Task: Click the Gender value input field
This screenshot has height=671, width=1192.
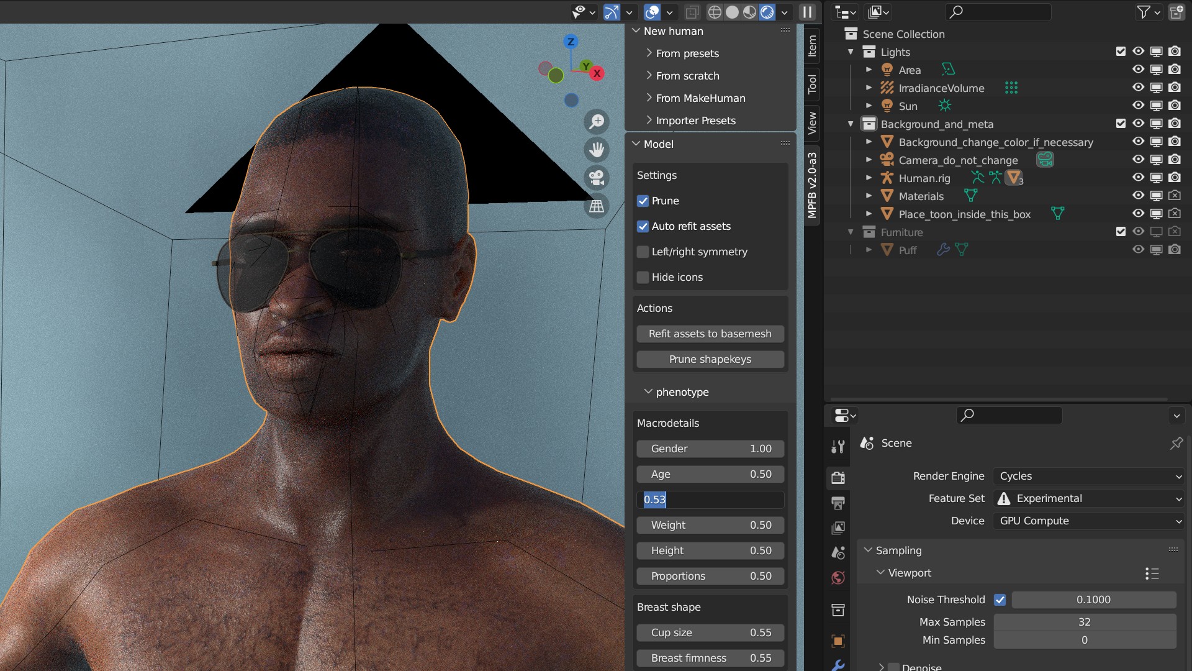Action: pyautogui.click(x=709, y=448)
